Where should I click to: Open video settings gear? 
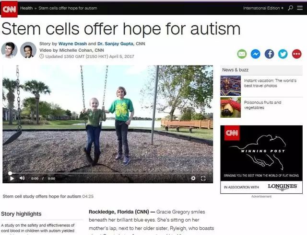(193, 178)
